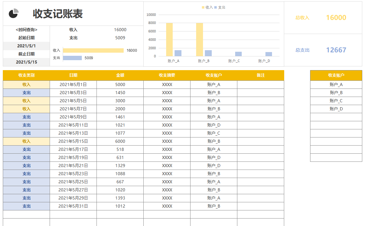The width and height of the screenshot is (386, 226).
Task: Click the 收支记账表 title text
Action: point(58,14)
